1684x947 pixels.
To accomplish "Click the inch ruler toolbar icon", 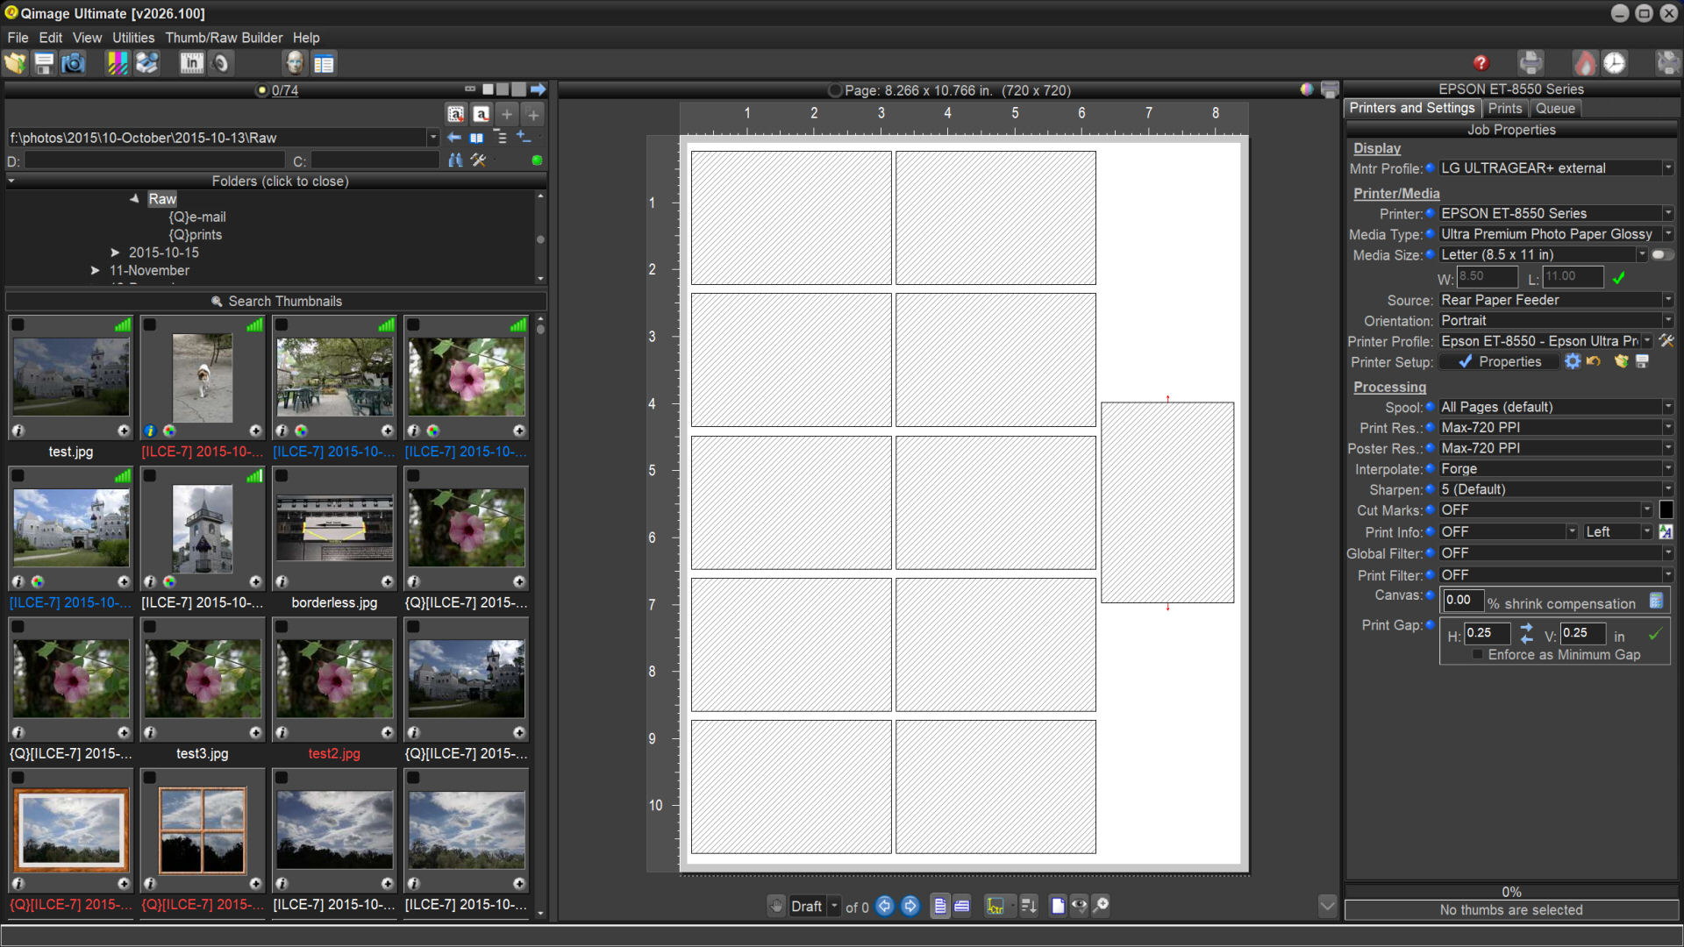I will 191,63.
